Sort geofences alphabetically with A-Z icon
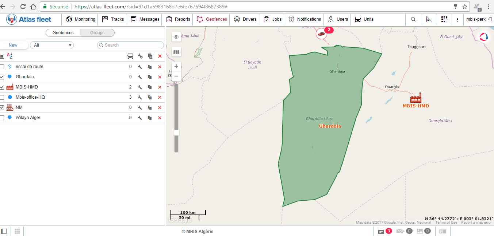Image resolution: width=494 pixels, height=236 pixels. point(10,56)
